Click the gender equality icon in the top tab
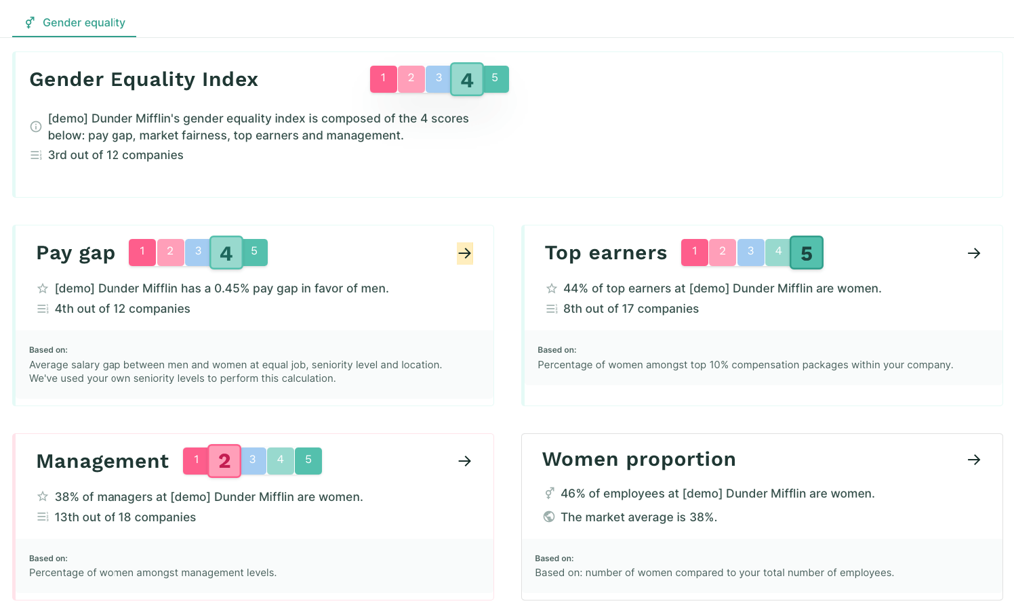This screenshot has width=1014, height=612. (29, 22)
